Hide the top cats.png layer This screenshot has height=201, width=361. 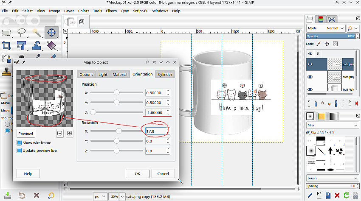tap(310, 64)
